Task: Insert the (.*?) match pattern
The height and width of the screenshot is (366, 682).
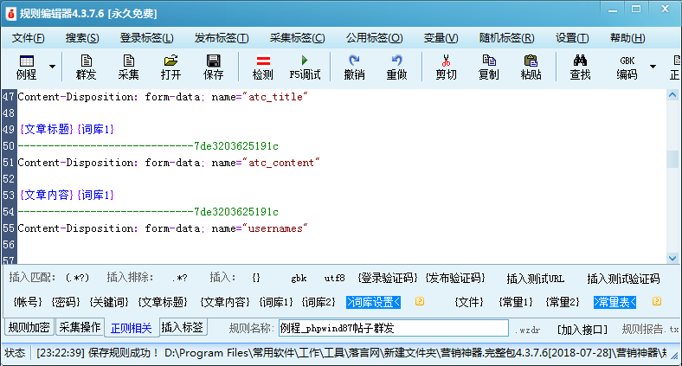Action: pyautogui.click(x=77, y=278)
